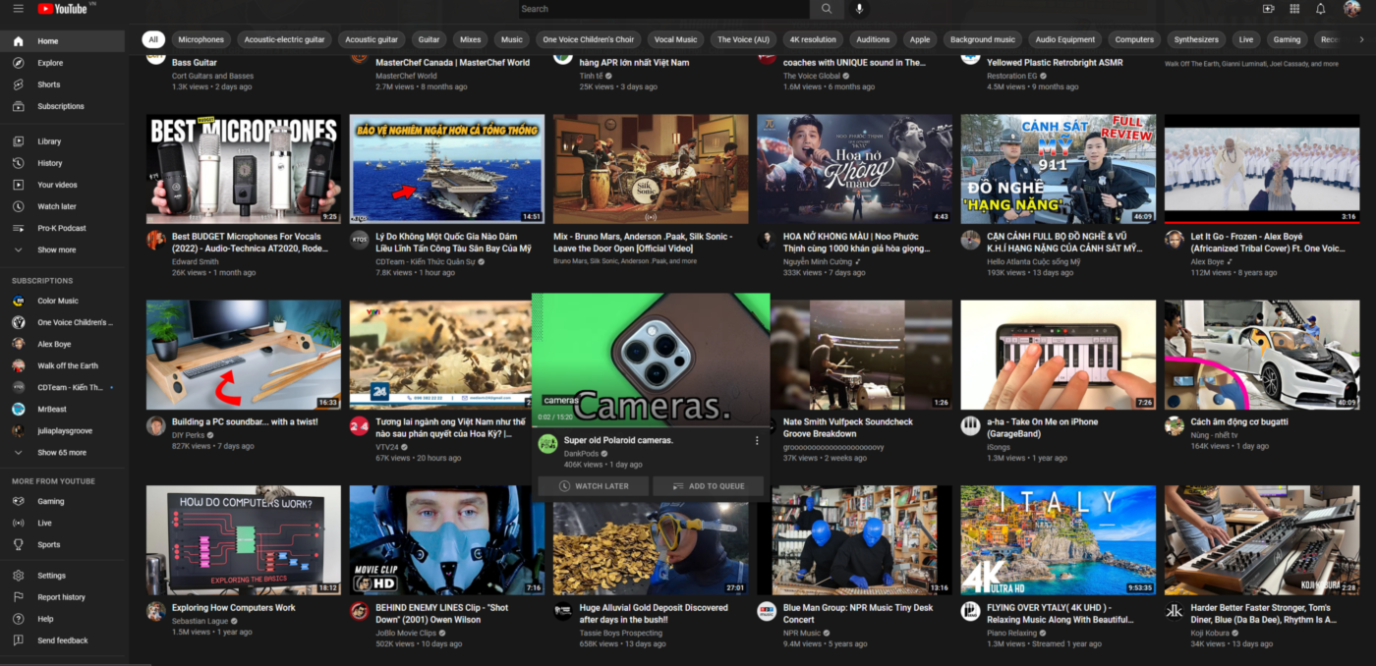Viewport: 1376px width, 666px height.
Task: Open Library in the sidebar
Action: 63,141
